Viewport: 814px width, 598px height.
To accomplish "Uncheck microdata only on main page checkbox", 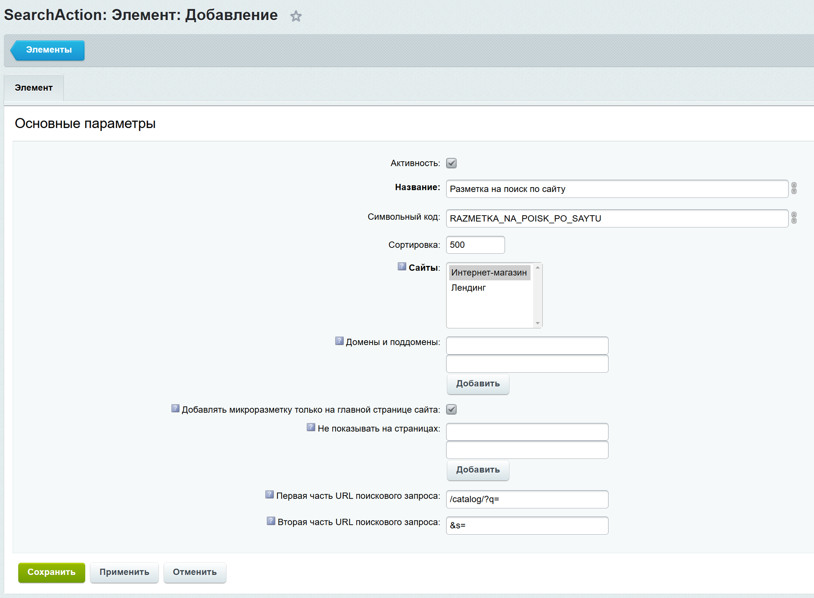I will coord(451,409).
